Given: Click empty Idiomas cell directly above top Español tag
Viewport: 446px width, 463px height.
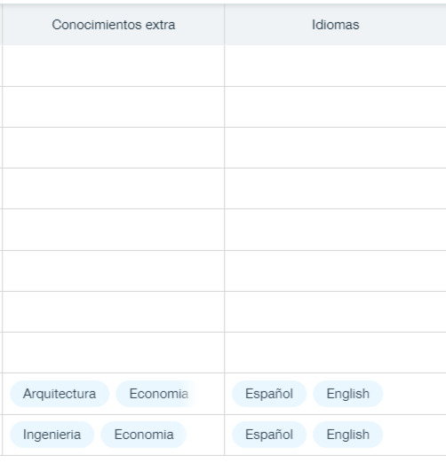Looking at the screenshot, I should pos(335,352).
